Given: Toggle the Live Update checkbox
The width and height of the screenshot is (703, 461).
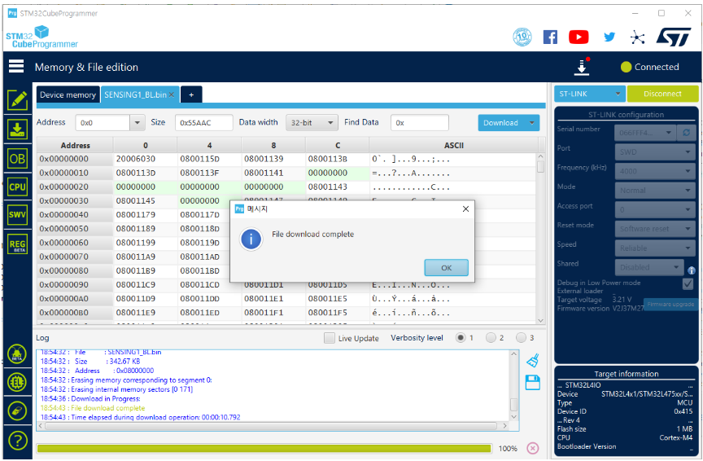Looking at the screenshot, I should click(x=329, y=338).
